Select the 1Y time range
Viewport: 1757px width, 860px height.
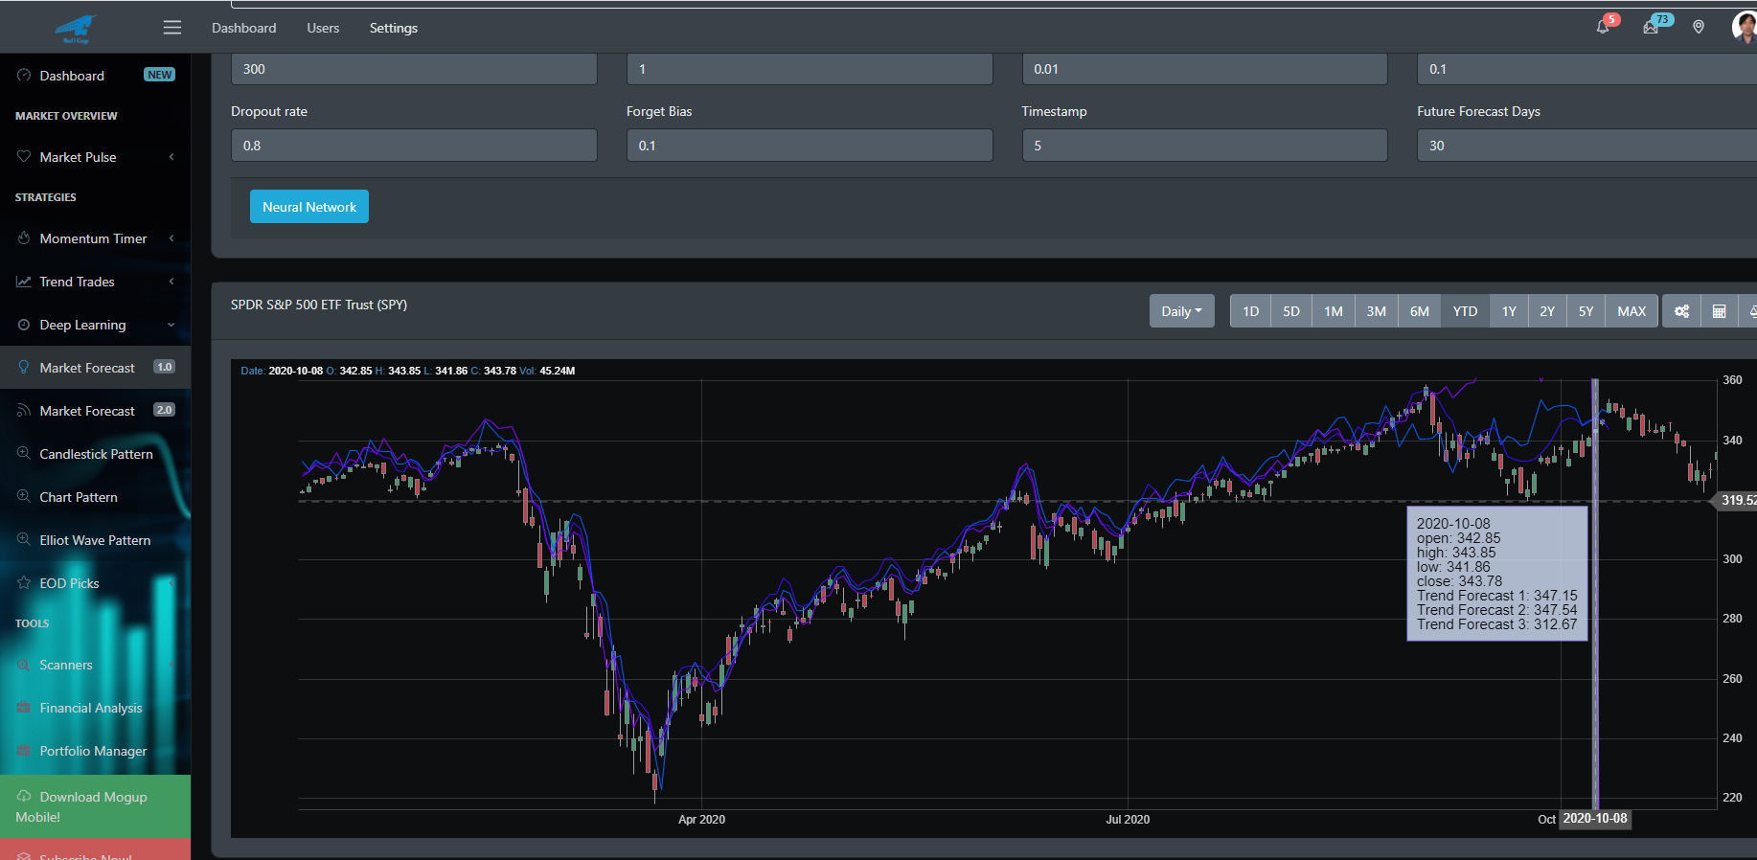pos(1509,311)
